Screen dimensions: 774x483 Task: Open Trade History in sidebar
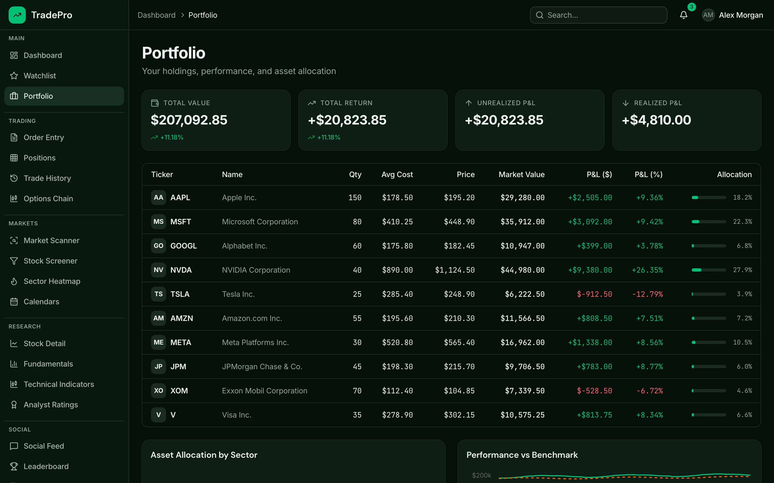point(64,178)
